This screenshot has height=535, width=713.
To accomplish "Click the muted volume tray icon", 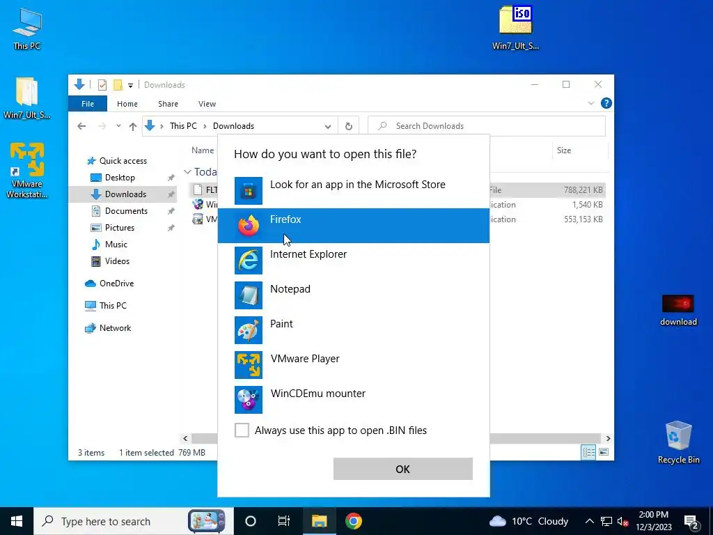I will tap(623, 521).
